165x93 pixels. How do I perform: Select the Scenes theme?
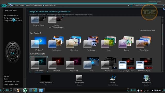(x=126, y=44)
